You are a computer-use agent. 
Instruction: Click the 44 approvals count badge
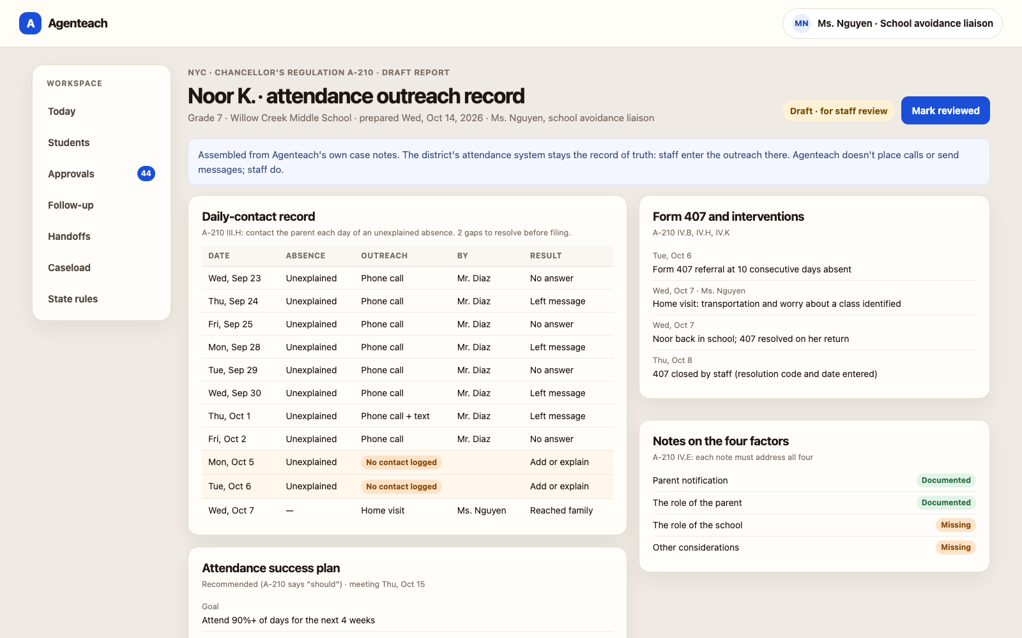coord(146,174)
